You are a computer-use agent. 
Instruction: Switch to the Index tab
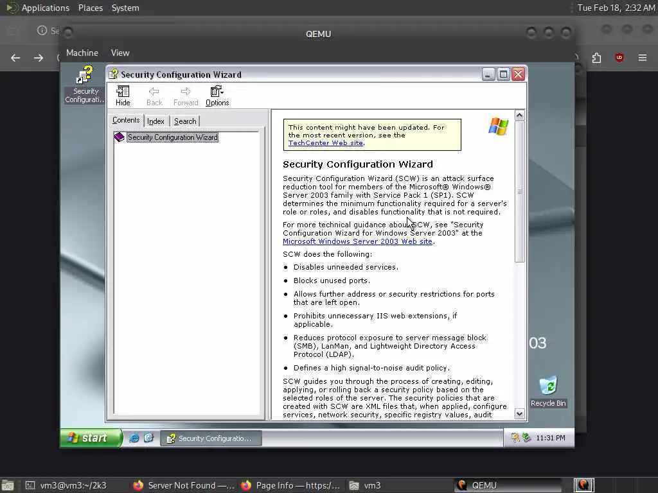(156, 121)
